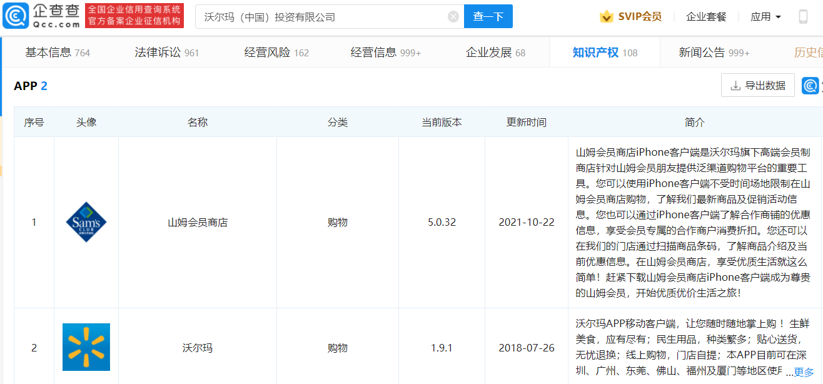Click the 山姆会员商店 app name

198,222
